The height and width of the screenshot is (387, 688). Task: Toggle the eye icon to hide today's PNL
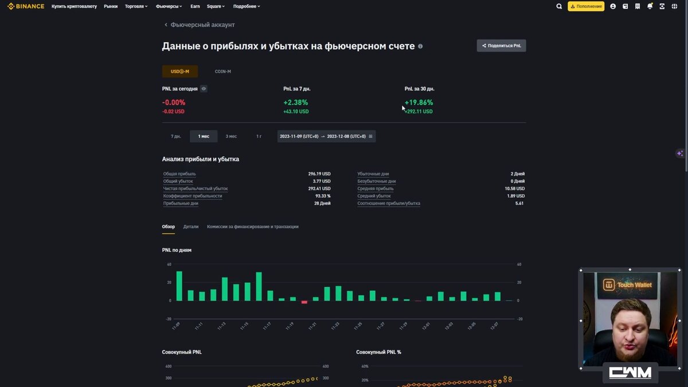(x=203, y=88)
